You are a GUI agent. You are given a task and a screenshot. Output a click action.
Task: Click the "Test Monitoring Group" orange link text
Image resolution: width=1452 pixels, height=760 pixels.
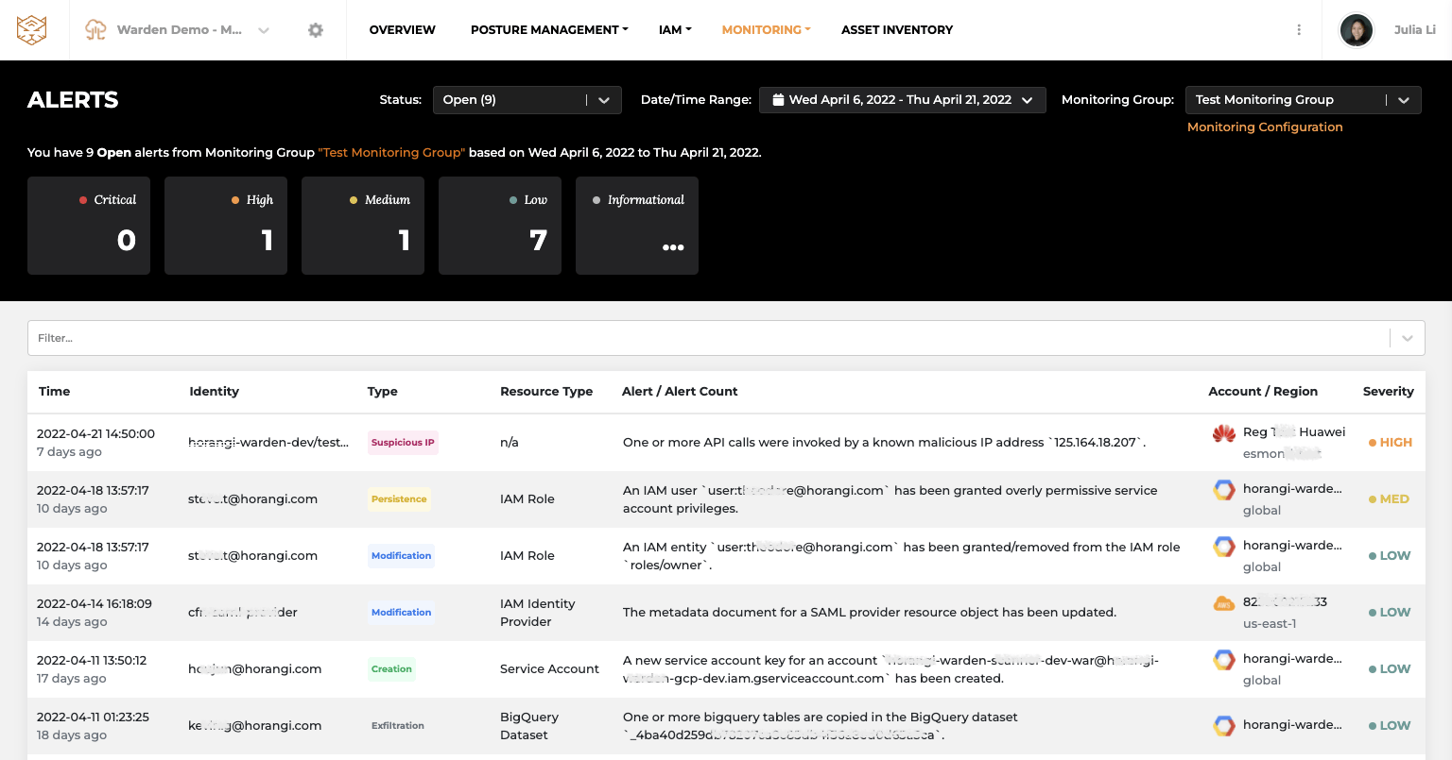click(x=392, y=152)
